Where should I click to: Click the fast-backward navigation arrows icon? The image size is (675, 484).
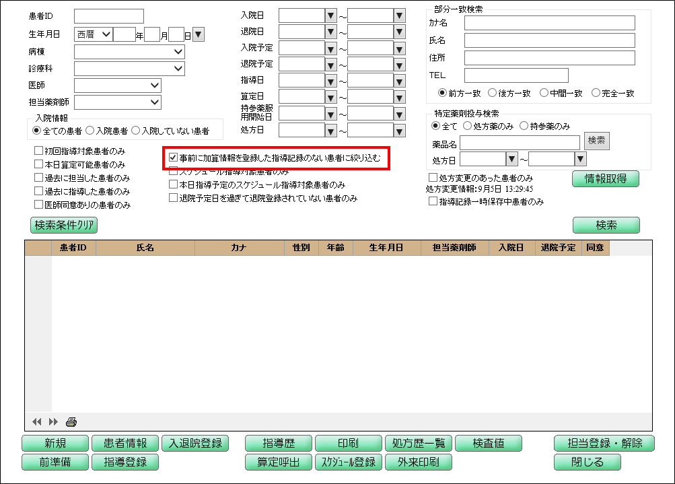pyautogui.click(x=36, y=422)
